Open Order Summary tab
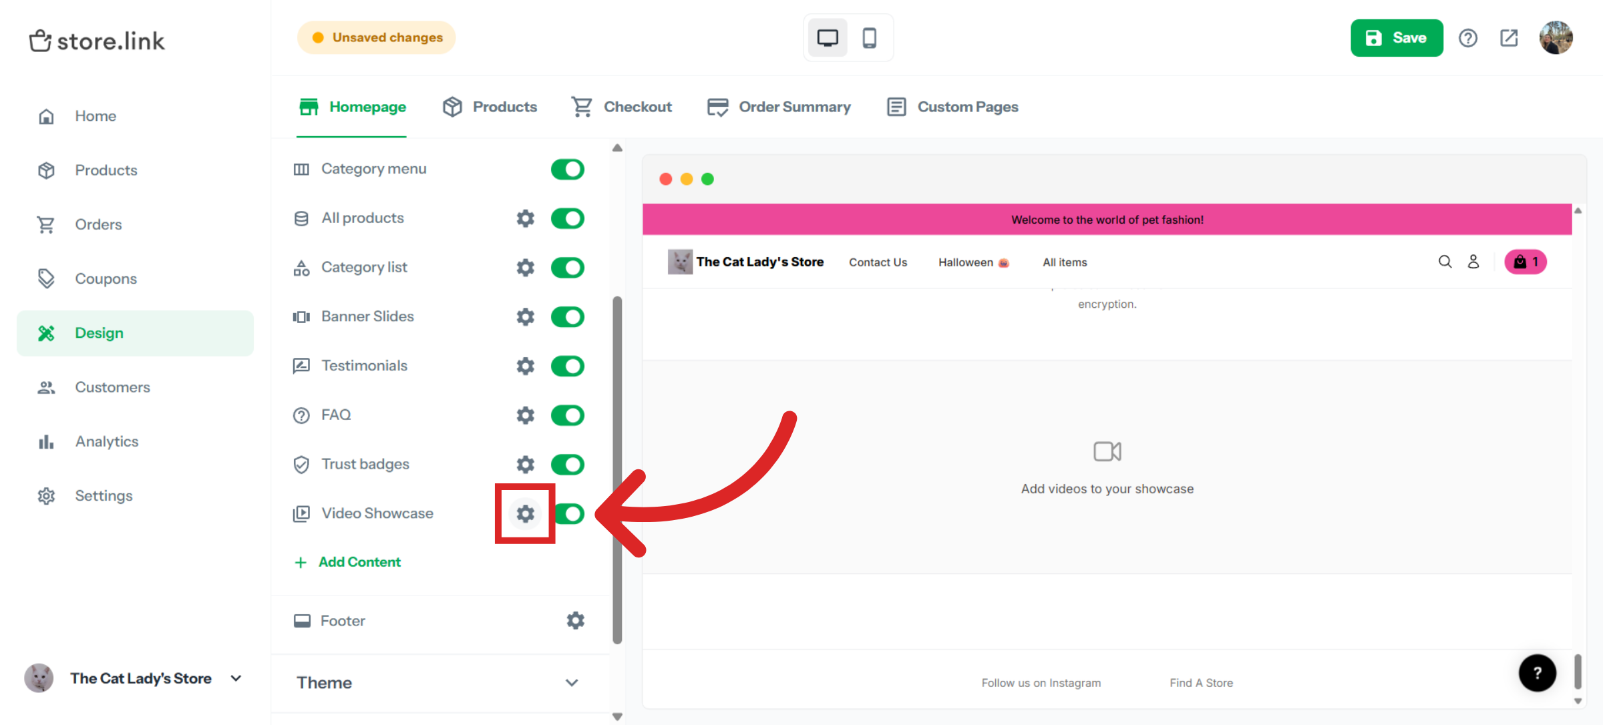Screen dimensions: 1603x725 tap(779, 107)
